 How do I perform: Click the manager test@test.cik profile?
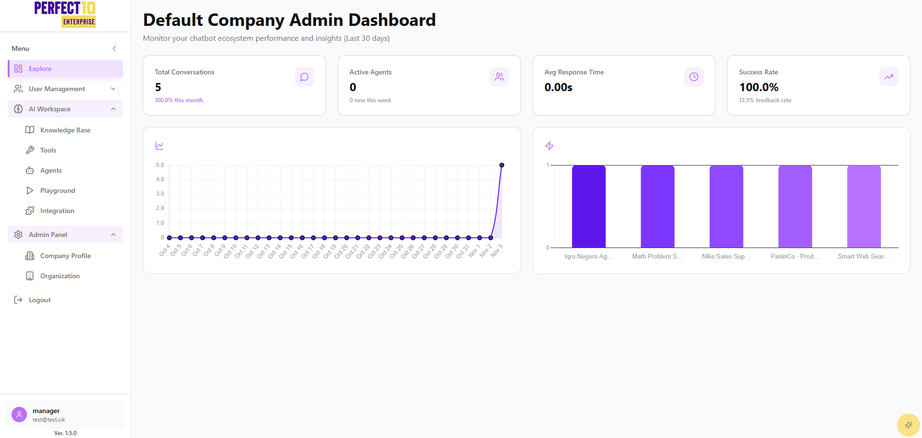pyautogui.click(x=65, y=414)
